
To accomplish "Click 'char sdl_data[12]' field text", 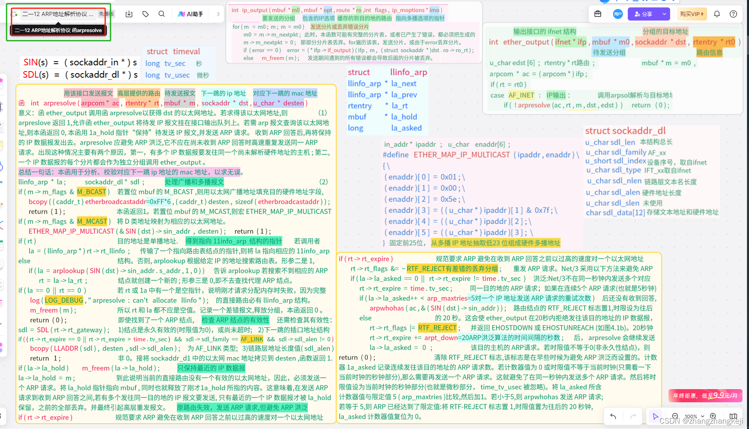I will [615, 212].
